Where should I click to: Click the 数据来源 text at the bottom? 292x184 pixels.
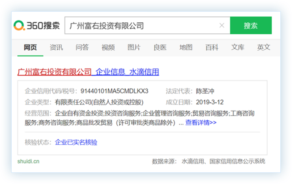coord(209,161)
